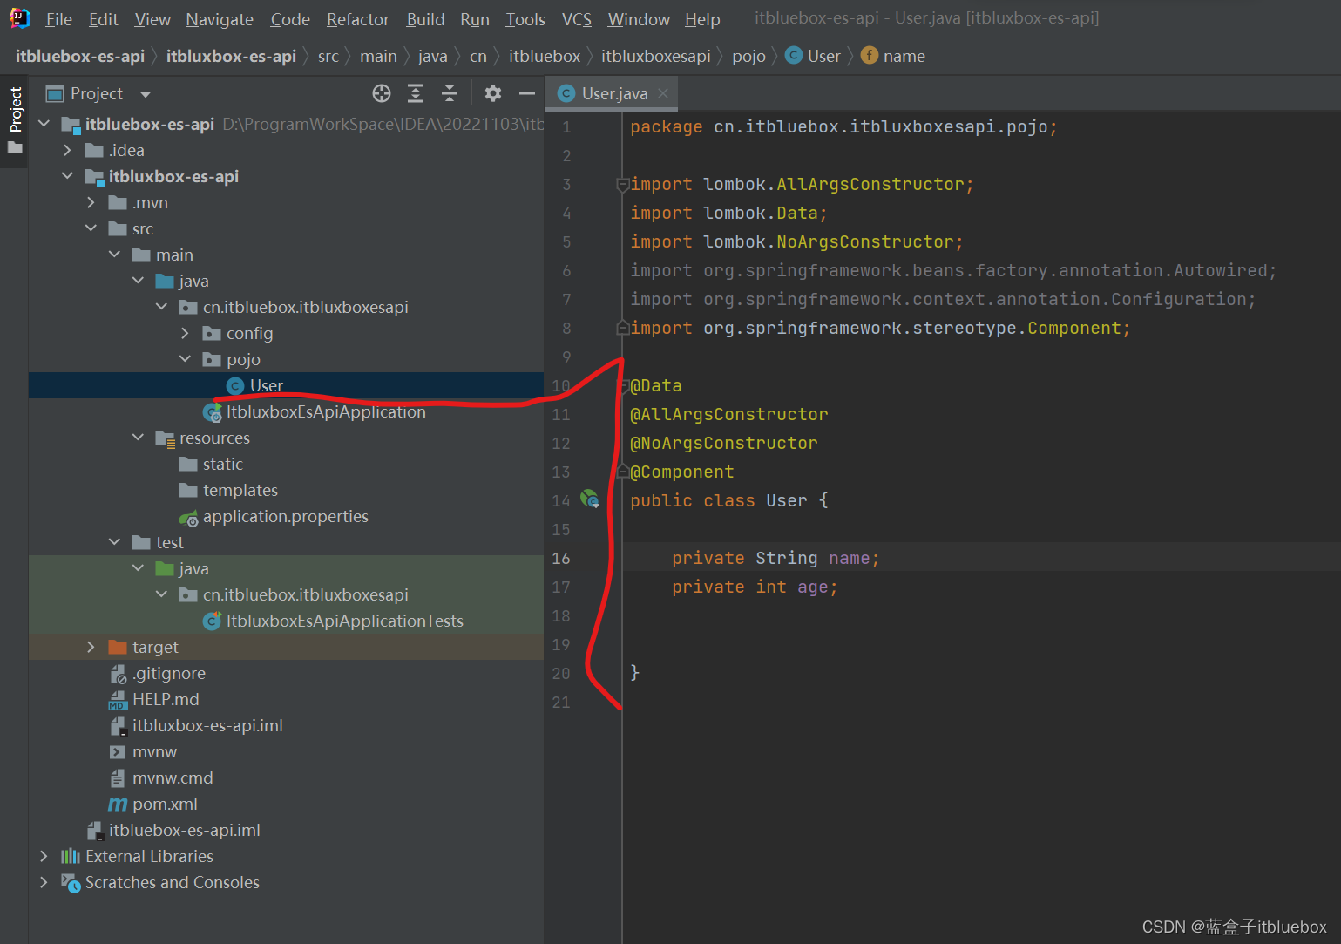Click the Scratches and Consoles icon
The height and width of the screenshot is (944, 1341).
[71, 883]
